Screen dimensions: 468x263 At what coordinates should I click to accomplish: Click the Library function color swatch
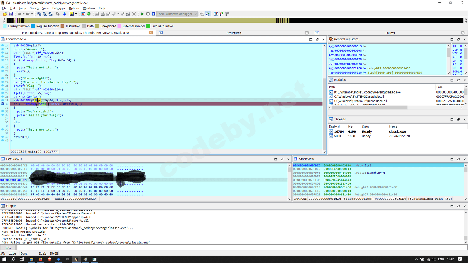click(5, 26)
